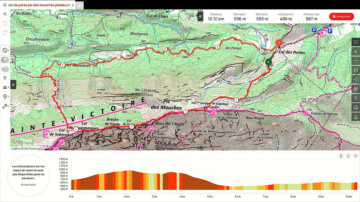Click kilometer marker 8 on the route

click(x=164, y=49)
